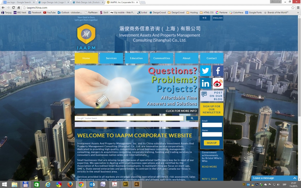301x188 pixels.
Task: Open Outlook from the taskbar
Action: (92, 184)
